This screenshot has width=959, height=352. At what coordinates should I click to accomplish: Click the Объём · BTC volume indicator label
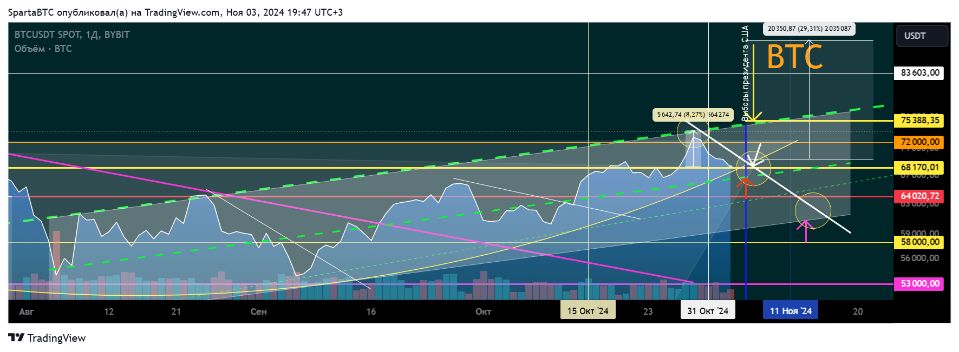click(x=43, y=49)
